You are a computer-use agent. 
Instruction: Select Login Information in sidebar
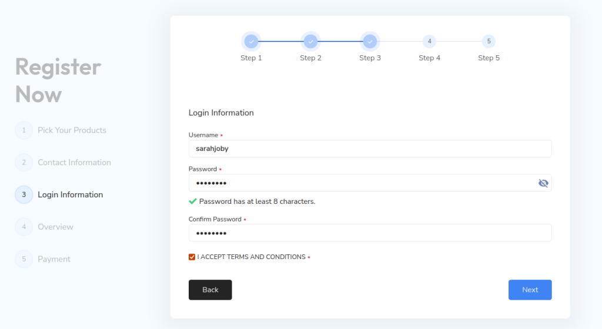[70, 194]
